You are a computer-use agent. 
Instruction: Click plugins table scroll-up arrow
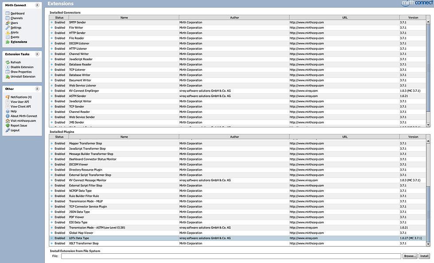(x=428, y=141)
